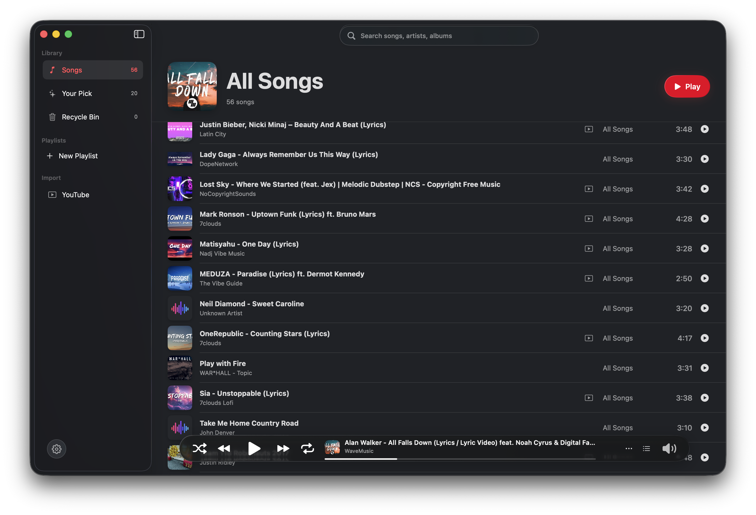Click video icon on Uptown Funk row
This screenshot has width=756, height=515.
tap(589, 219)
